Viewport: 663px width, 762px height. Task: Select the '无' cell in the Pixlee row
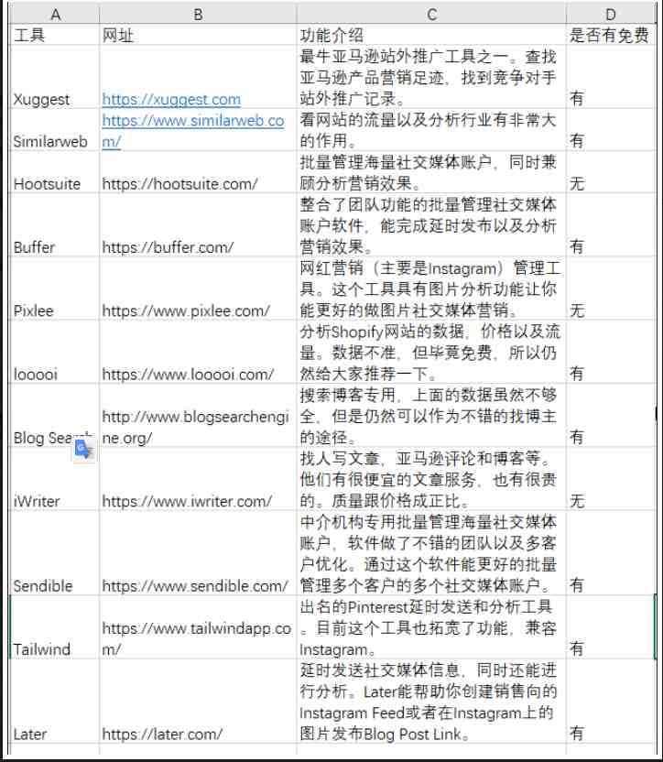[611, 288]
